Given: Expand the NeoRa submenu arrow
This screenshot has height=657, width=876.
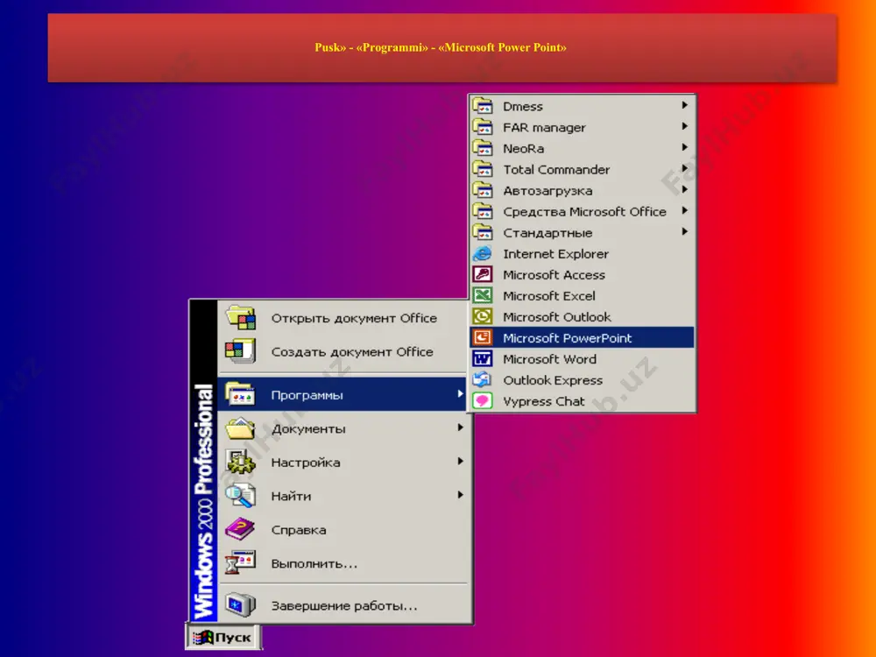Looking at the screenshot, I should tap(685, 147).
